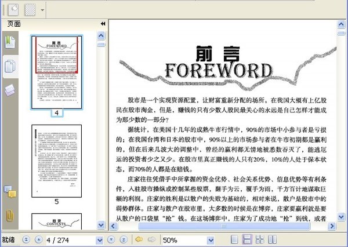Click the 页面 panel title
348x247 pixels.
click(x=14, y=24)
